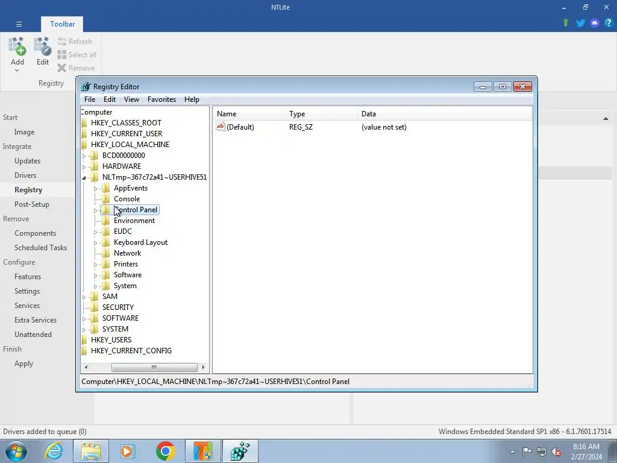Viewport: 617px width, 463px height.
Task: Open the Extra Services page in sidebar
Action: pos(36,320)
